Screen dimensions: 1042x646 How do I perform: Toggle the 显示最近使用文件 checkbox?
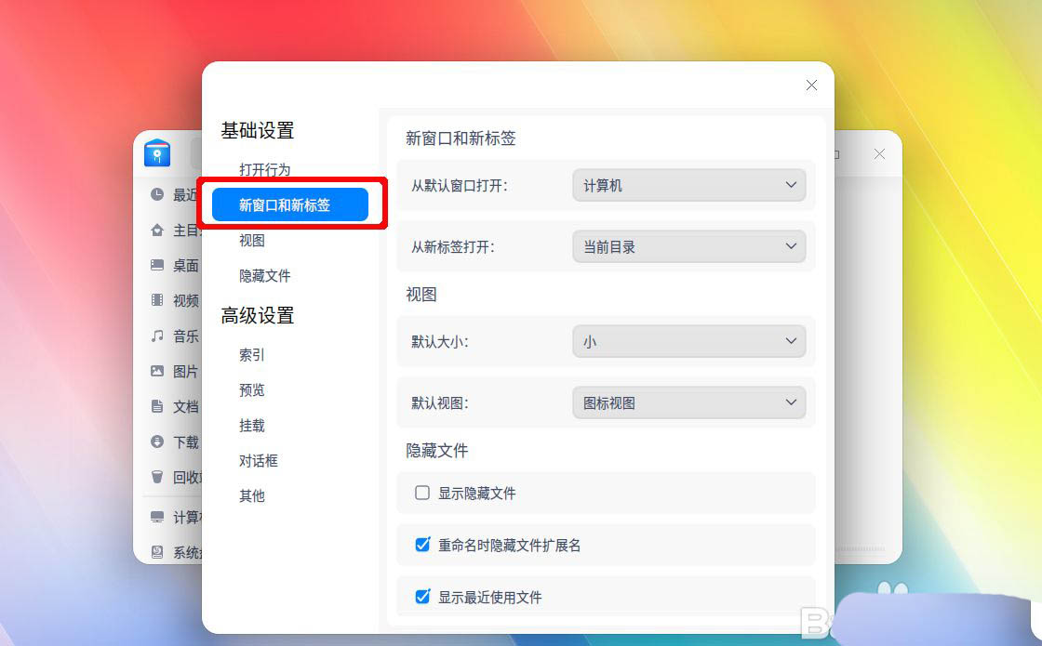(422, 597)
